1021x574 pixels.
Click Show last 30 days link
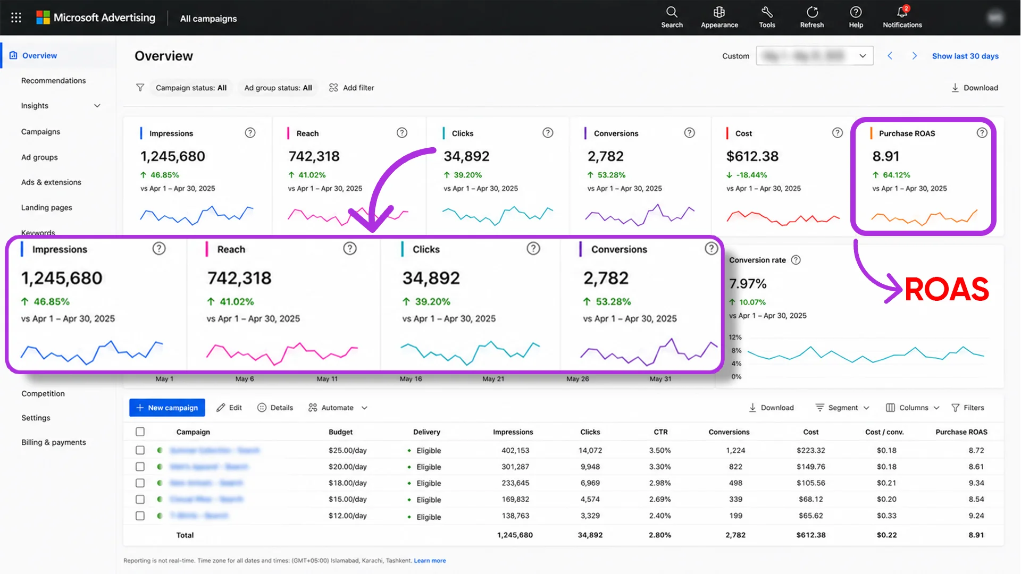(965, 56)
